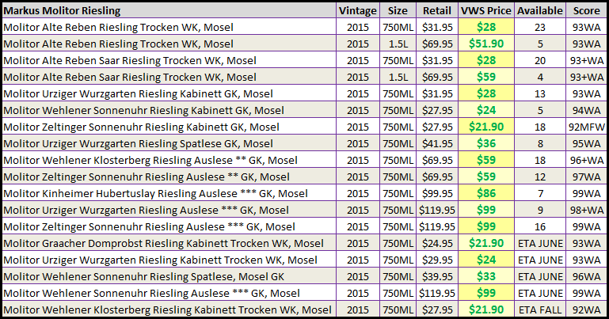Select the 97WA score cell
The width and height of the screenshot is (609, 319).
(587, 177)
